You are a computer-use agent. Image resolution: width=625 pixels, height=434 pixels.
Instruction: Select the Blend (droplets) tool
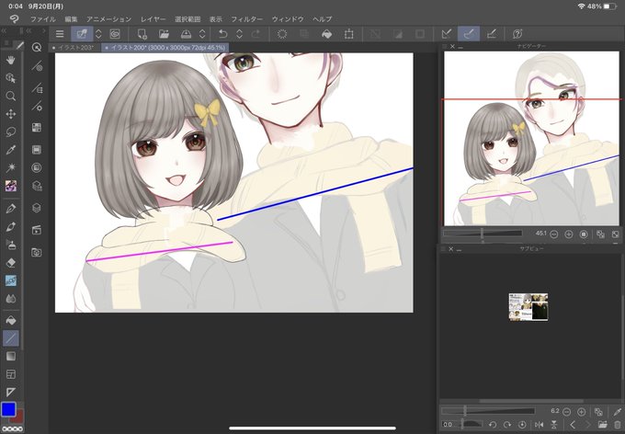11,299
